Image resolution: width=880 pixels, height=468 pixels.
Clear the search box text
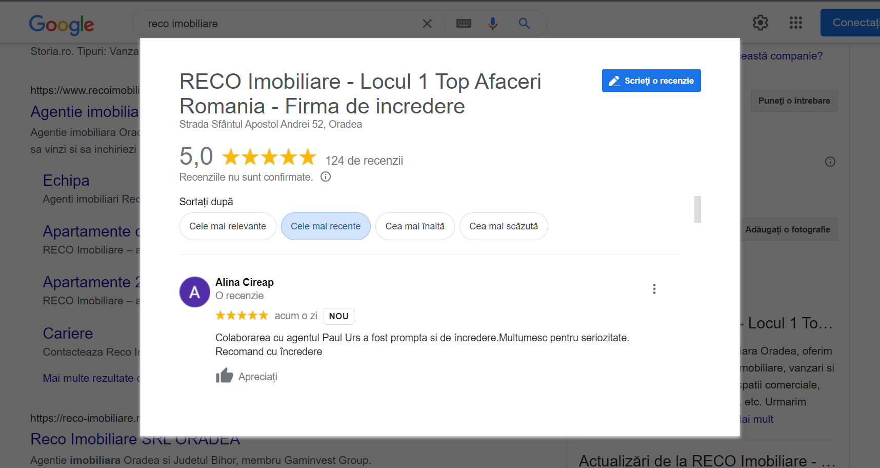427,24
